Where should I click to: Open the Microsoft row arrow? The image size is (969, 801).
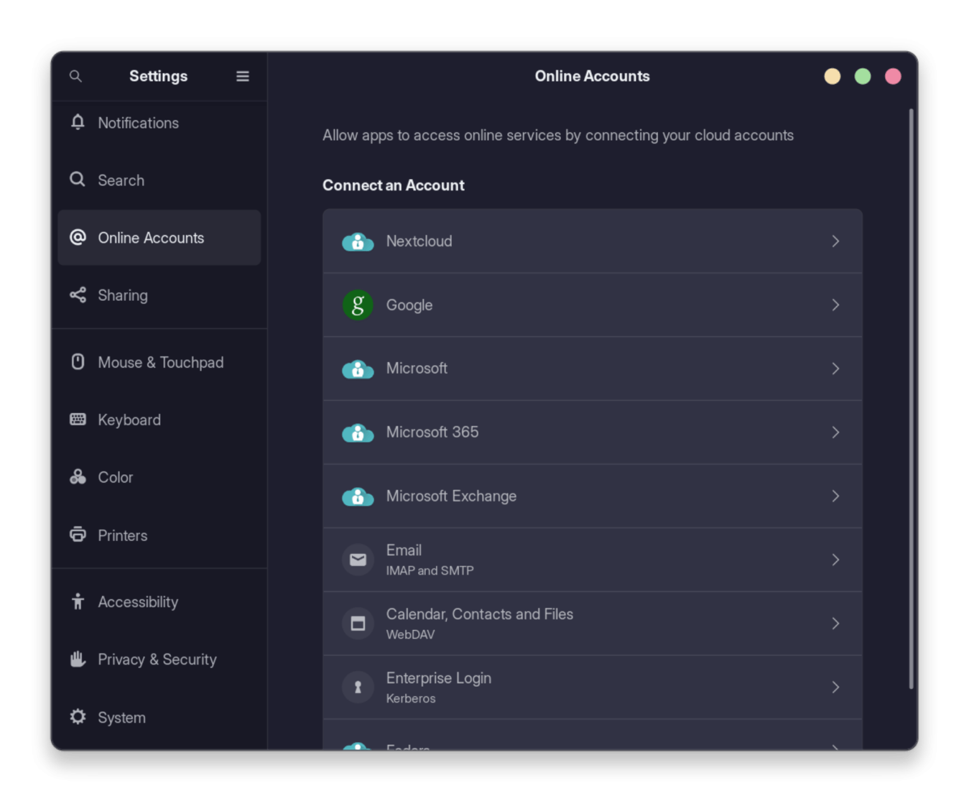click(x=835, y=369)
